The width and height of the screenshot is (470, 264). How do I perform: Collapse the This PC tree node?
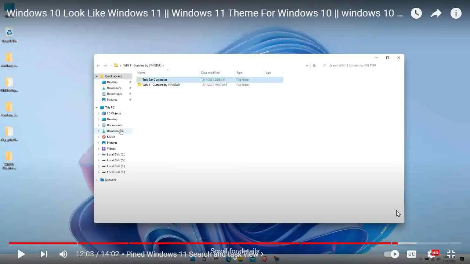97,107
